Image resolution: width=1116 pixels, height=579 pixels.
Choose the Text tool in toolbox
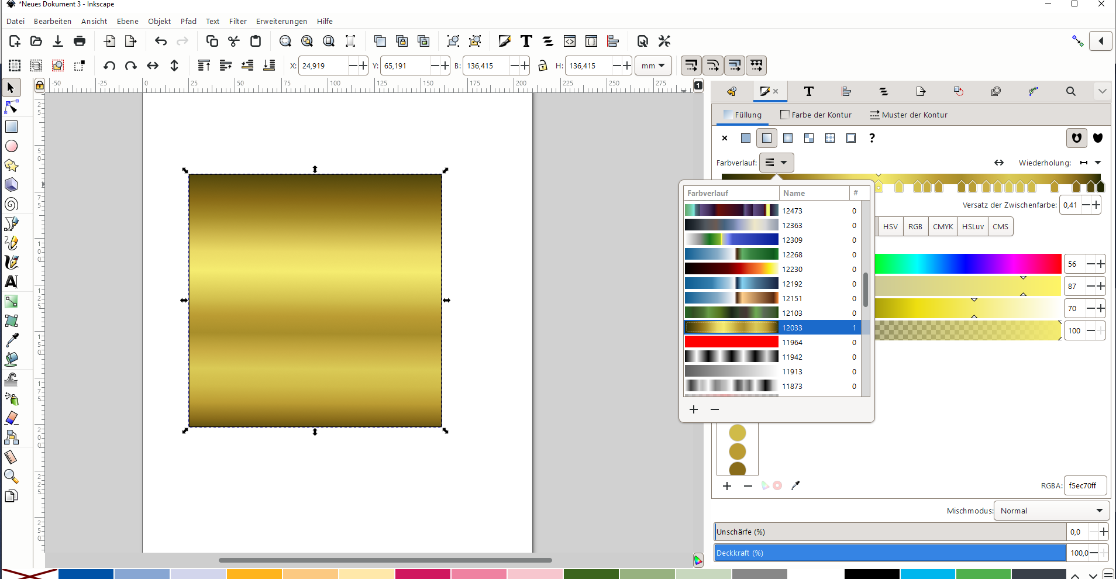12,282
